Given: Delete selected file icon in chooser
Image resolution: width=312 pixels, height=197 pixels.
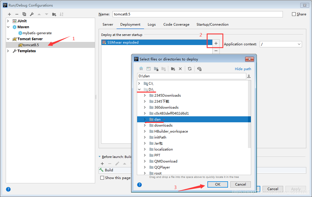Looking at the screenshot, I should coord(180,69).
